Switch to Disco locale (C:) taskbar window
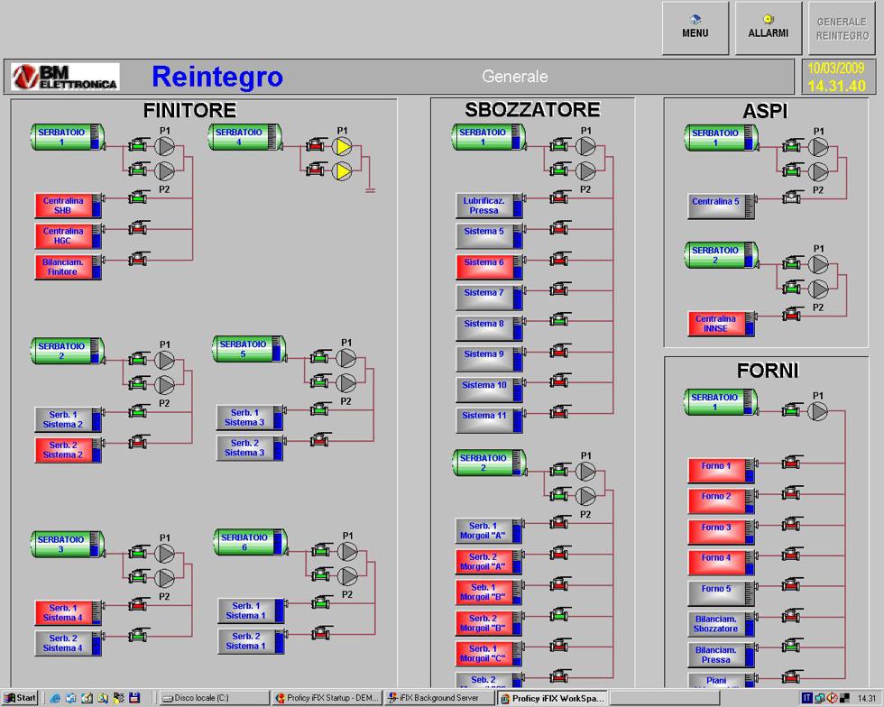 (x=214, y=697)
